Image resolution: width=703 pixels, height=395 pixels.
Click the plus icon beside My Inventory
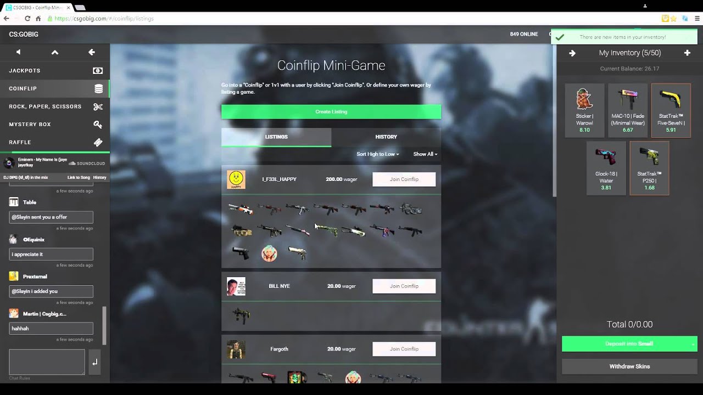687,53
